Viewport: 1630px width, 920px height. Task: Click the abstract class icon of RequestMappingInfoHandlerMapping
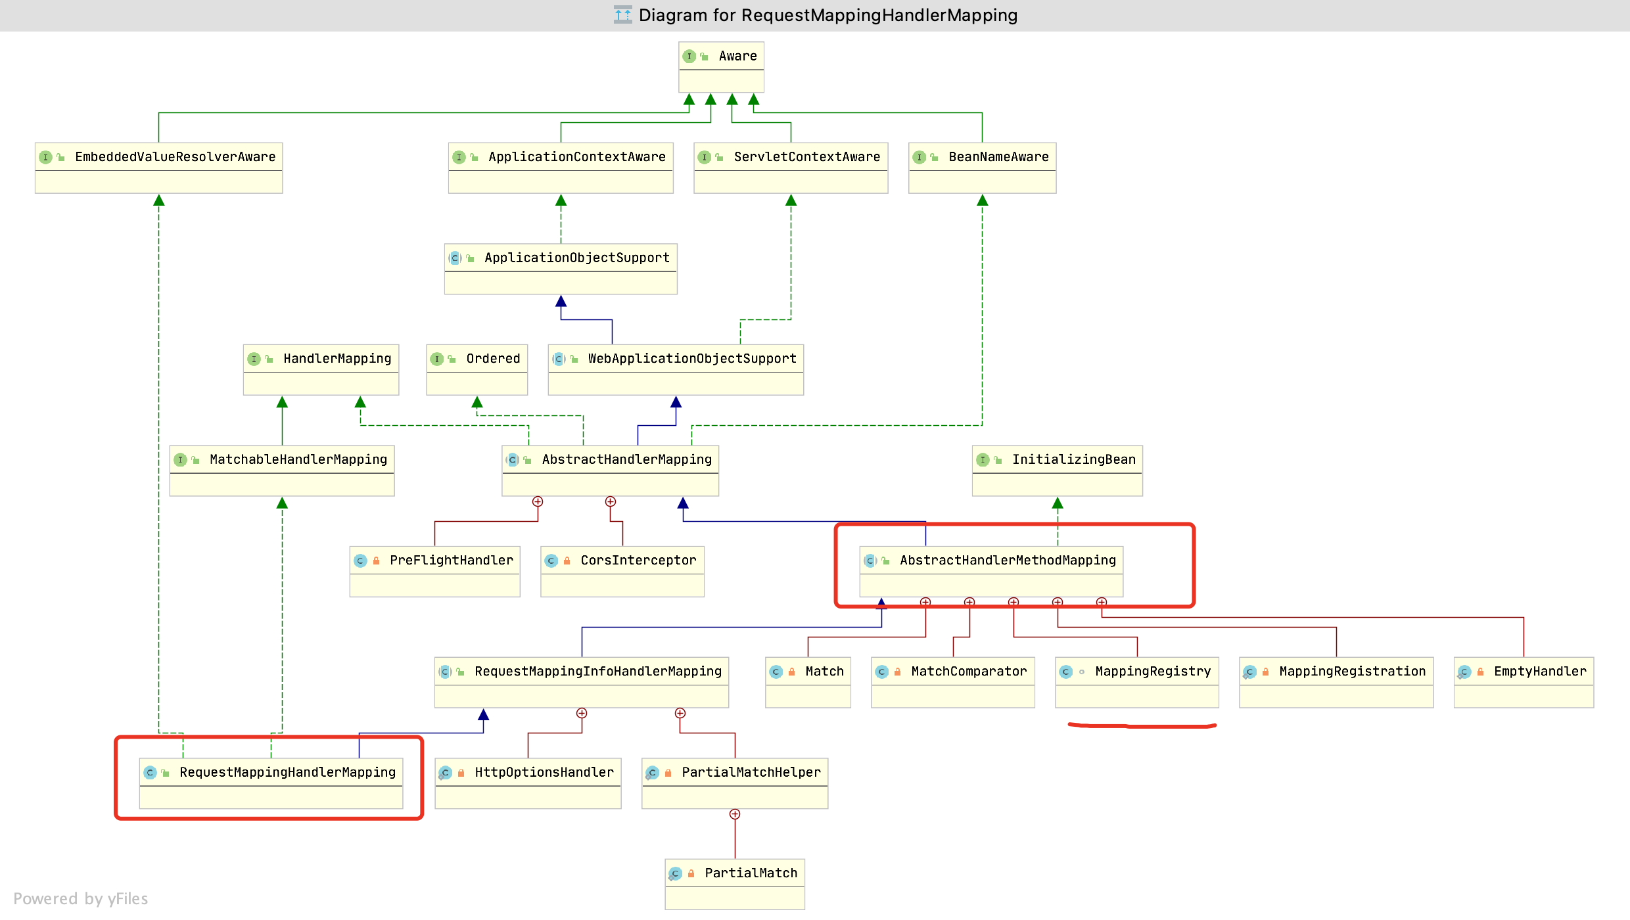(445, 672)
